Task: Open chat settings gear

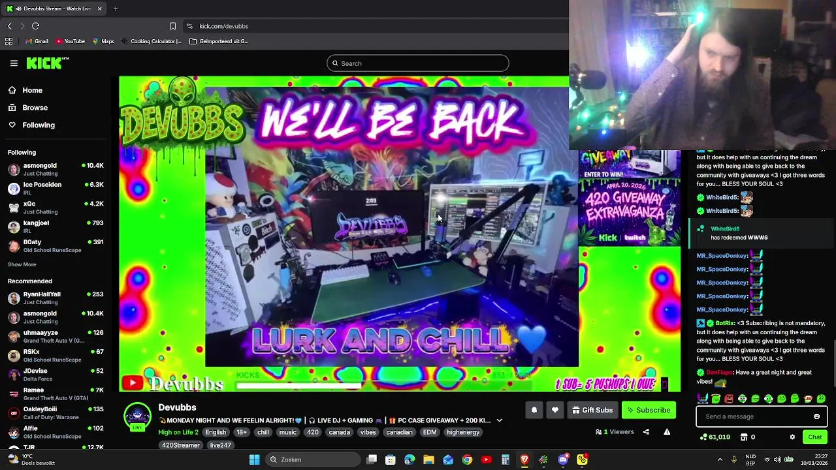Action: click(x=792, y=437)
